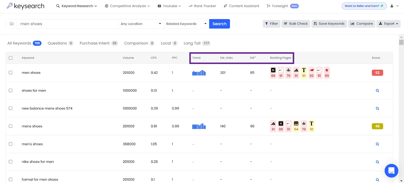This screenshot has width=404, height=183.
Task: Click 'Want to Refer and Earn?' button
Action: 364,6
